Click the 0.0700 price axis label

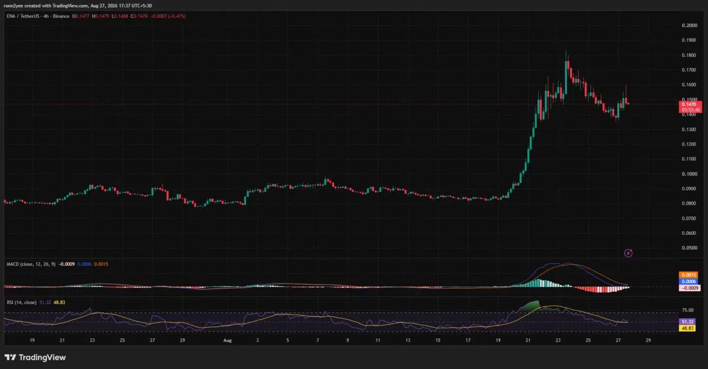click(x=689, y=219)
